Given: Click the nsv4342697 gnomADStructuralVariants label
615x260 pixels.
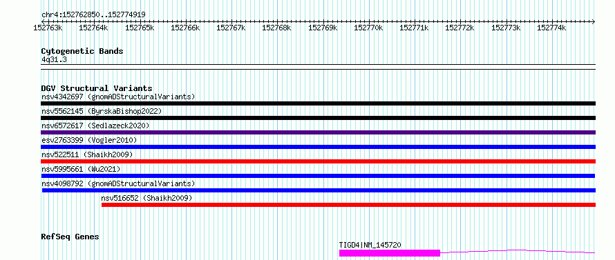Looking at the screenshot, I should click(118, 97).
